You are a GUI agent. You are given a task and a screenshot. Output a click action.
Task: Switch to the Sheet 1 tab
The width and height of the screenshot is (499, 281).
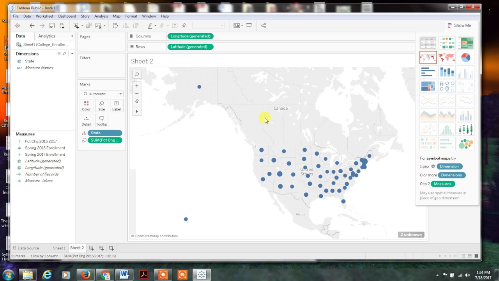point(59,248)
